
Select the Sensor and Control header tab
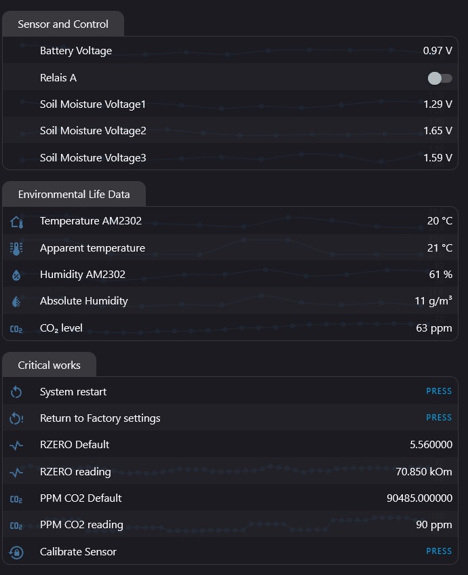point(63,24)
